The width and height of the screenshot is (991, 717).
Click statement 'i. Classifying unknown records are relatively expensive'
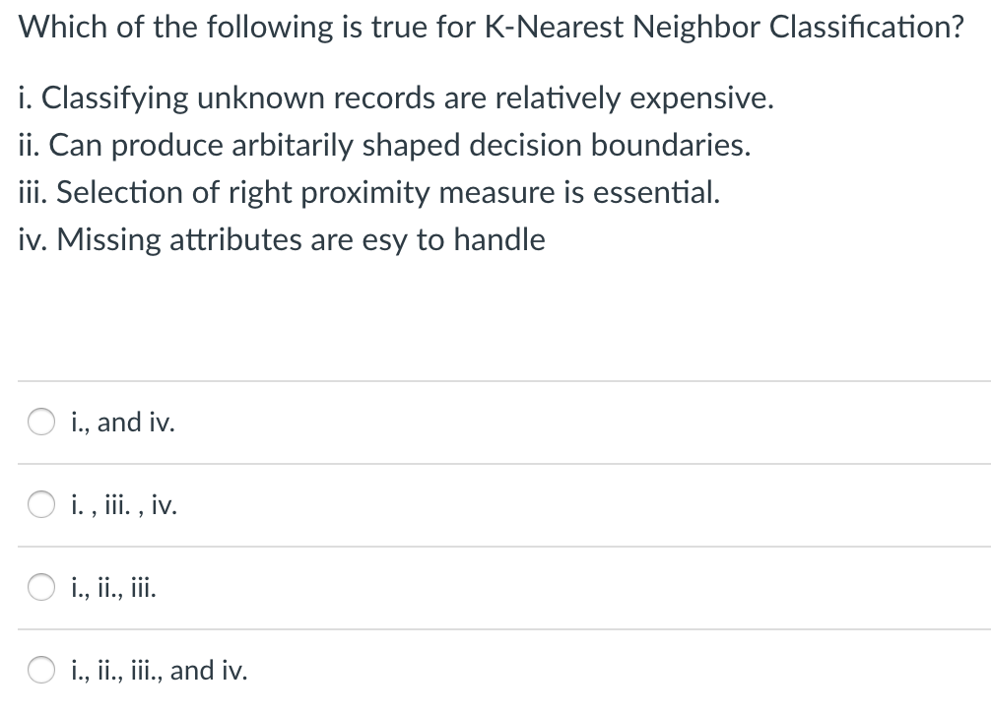(x=396, y=98)
